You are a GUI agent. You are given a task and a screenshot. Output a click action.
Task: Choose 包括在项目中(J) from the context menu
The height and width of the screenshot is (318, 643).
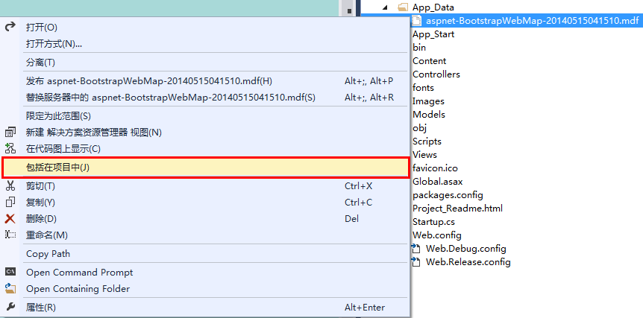click(57, 168)
